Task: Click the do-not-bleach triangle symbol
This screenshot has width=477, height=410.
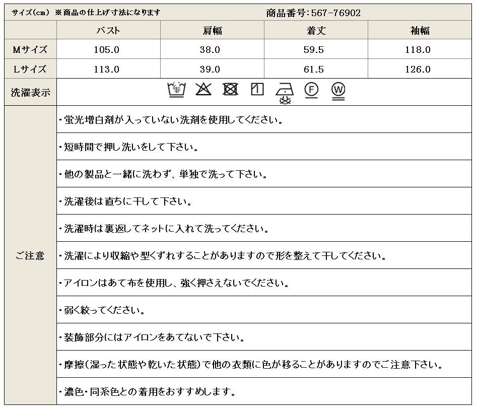Action: click(x=203, y=89)
